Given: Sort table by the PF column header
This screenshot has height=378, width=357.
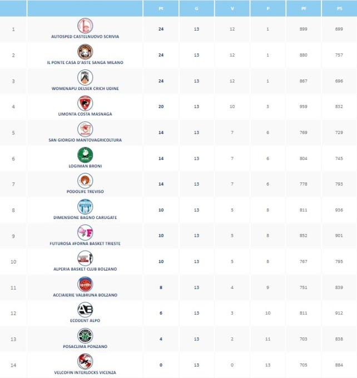Looking at the screenshot, I should tap(304, 8).
